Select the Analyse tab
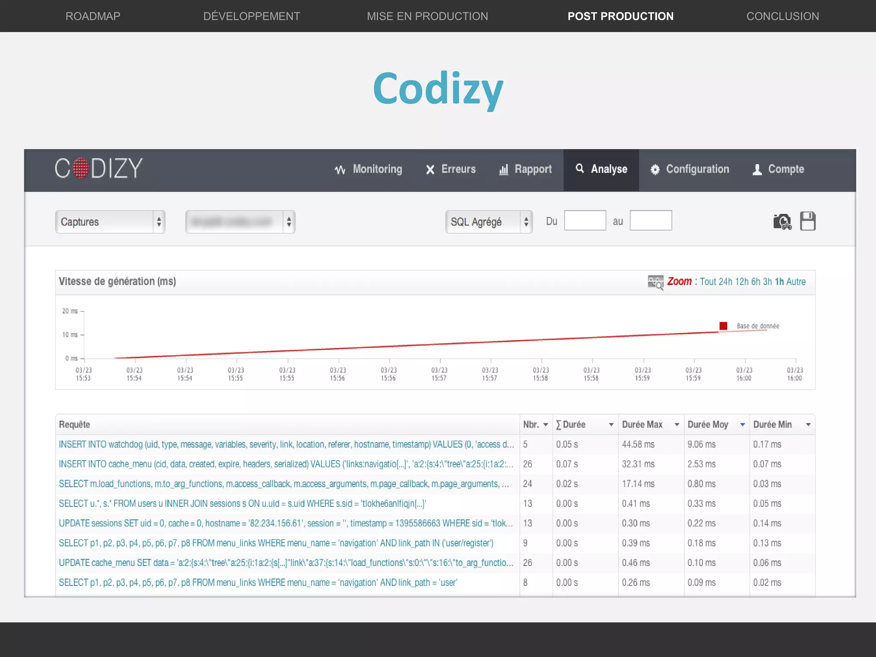This screenshot has width=876, height=657. pyautogui.click(x=601, y=170)
